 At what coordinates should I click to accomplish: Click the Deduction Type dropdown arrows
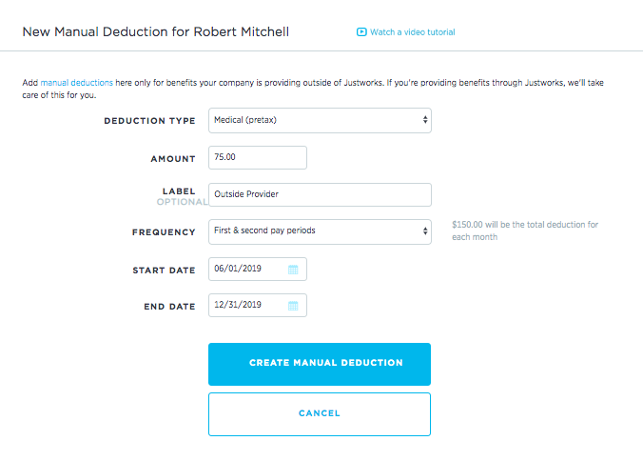(425, 120)
